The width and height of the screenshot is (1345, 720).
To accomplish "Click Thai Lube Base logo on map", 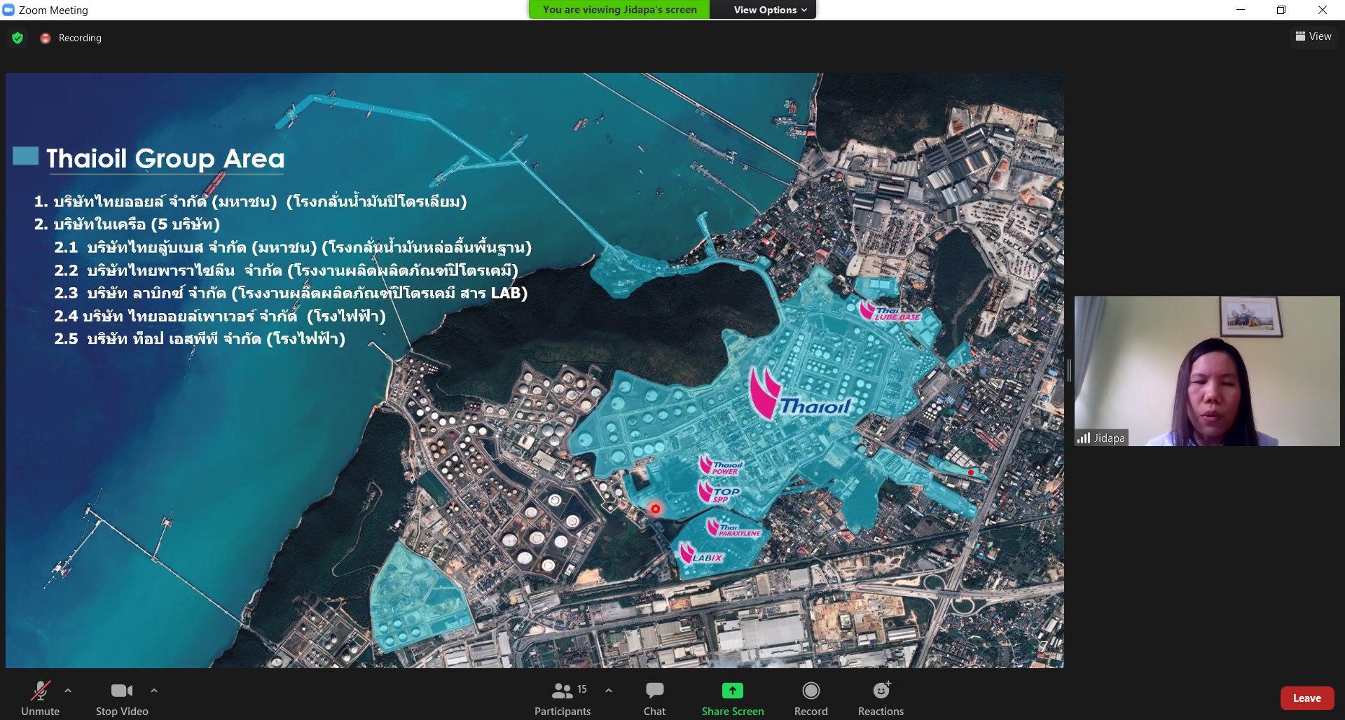I will point(890,312).
